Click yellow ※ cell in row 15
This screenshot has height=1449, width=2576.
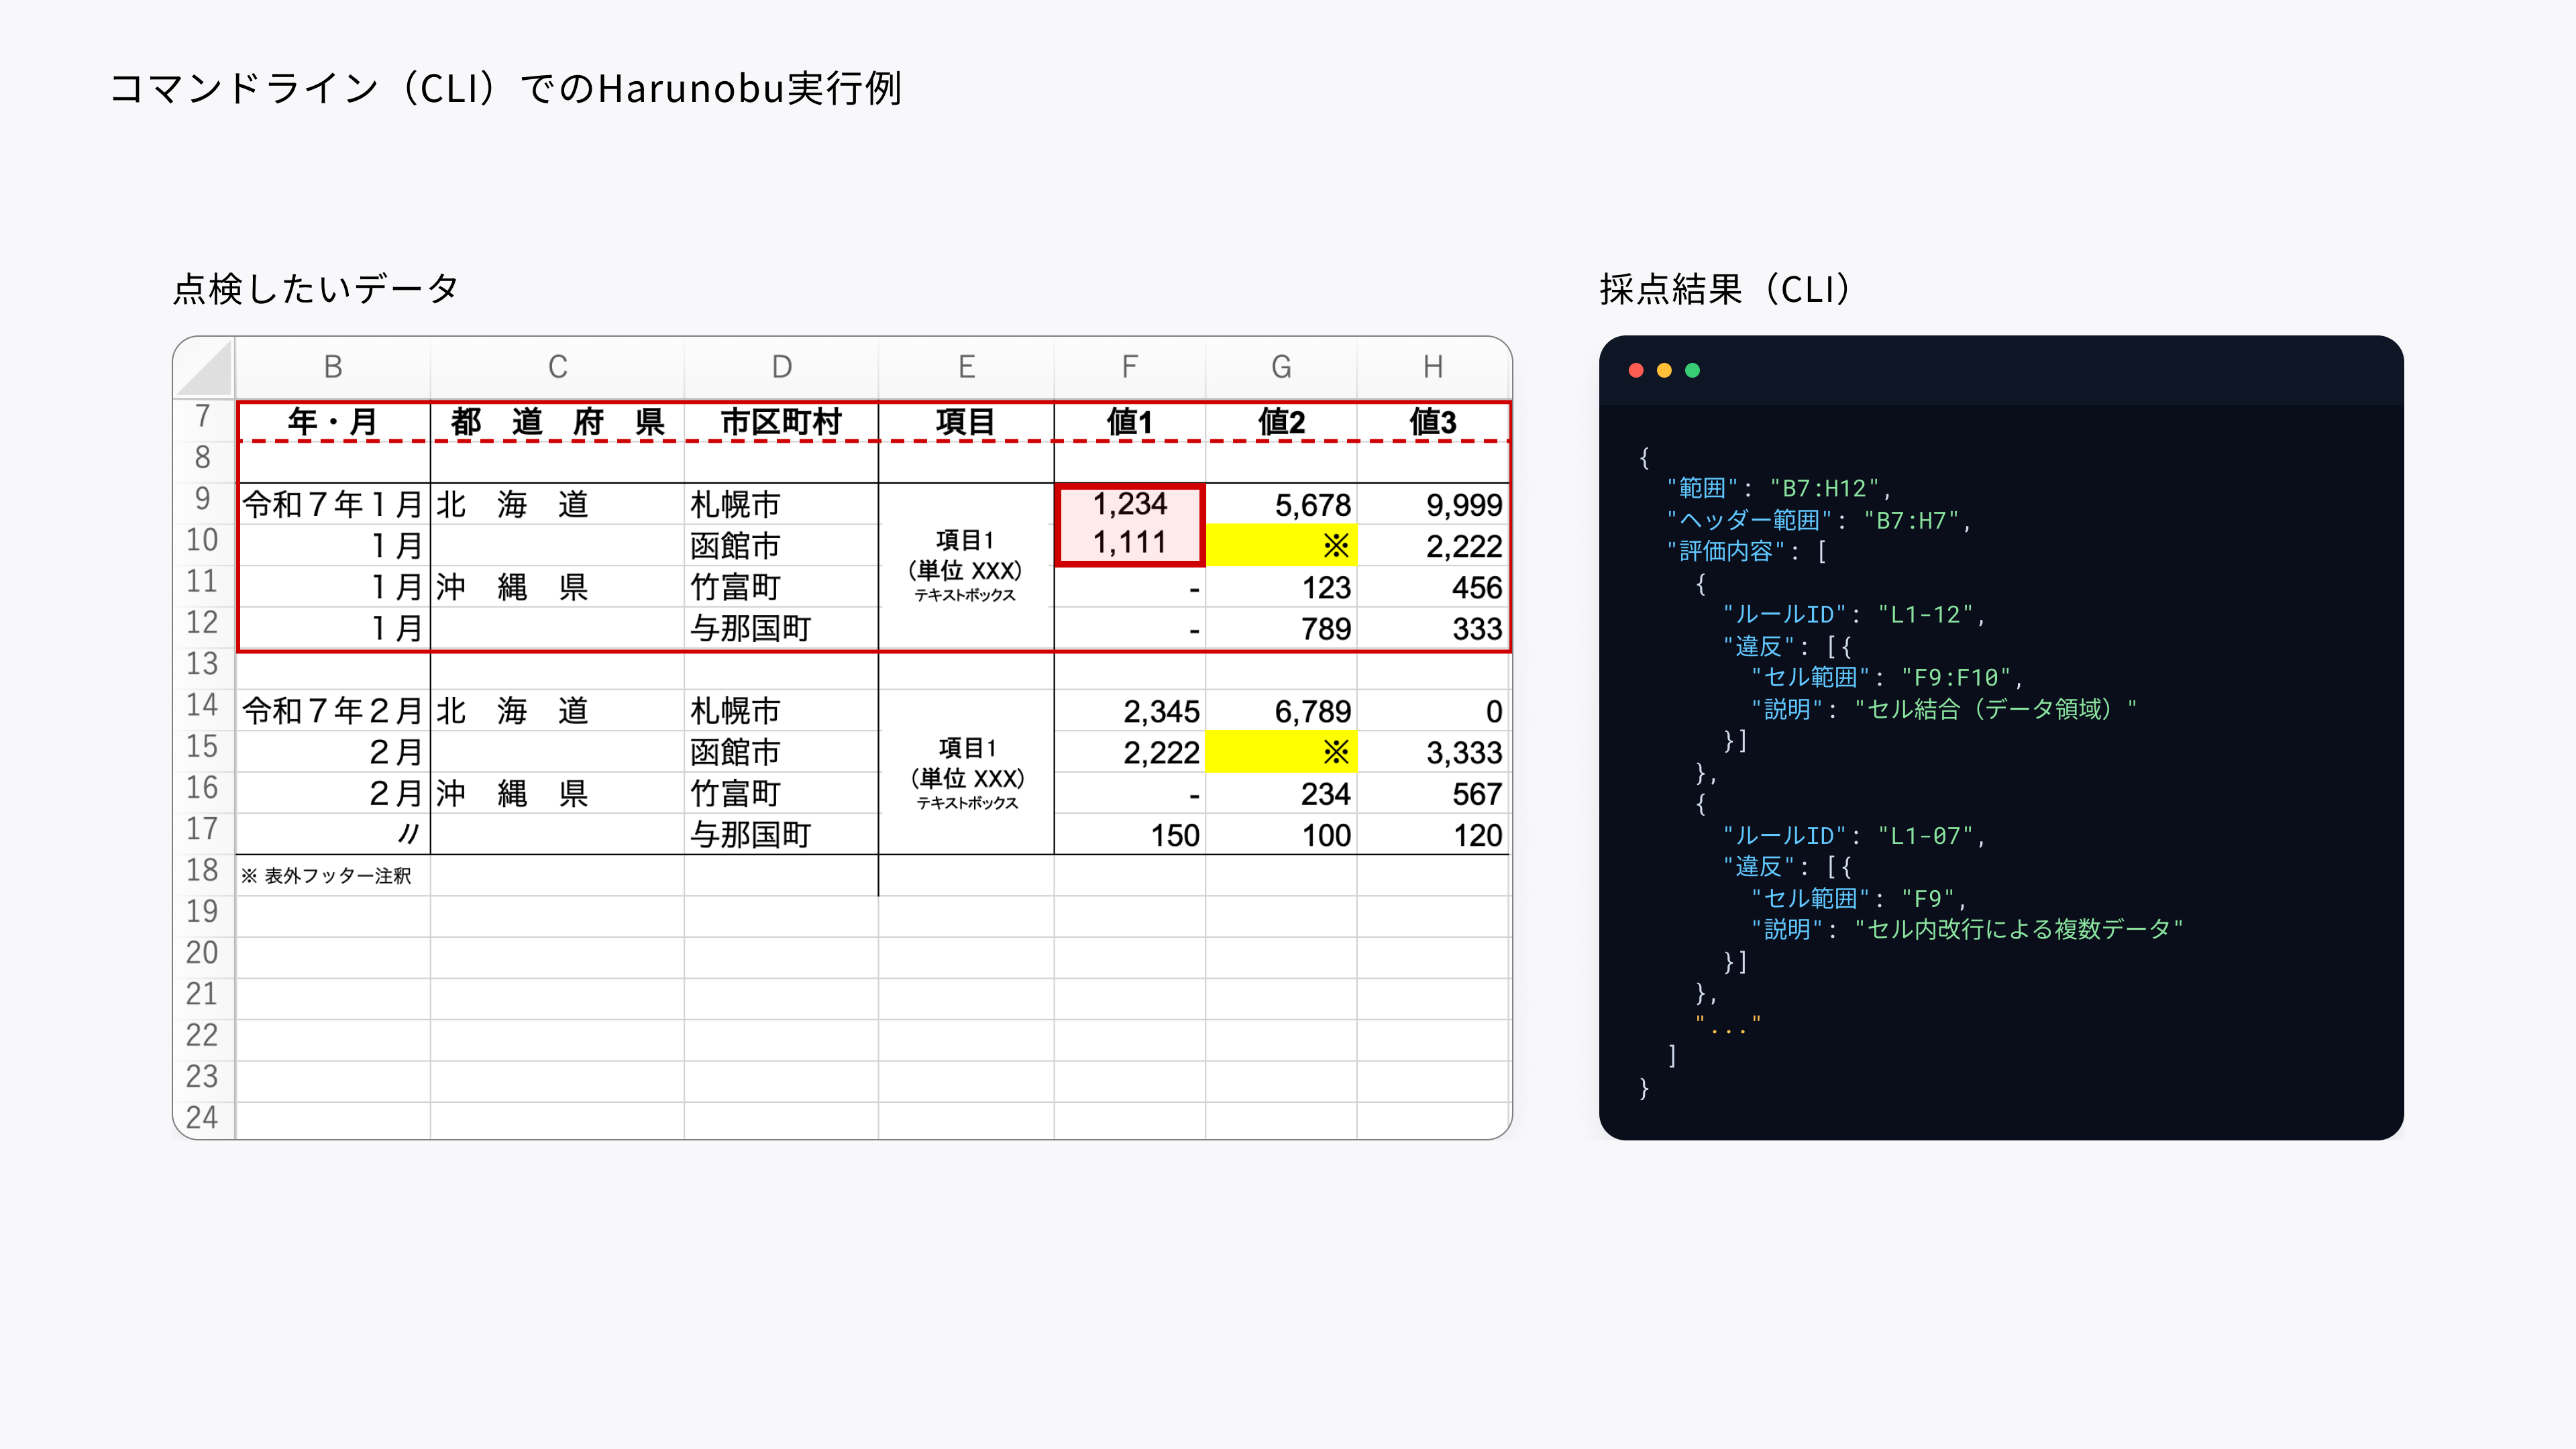coord(1281,752)
